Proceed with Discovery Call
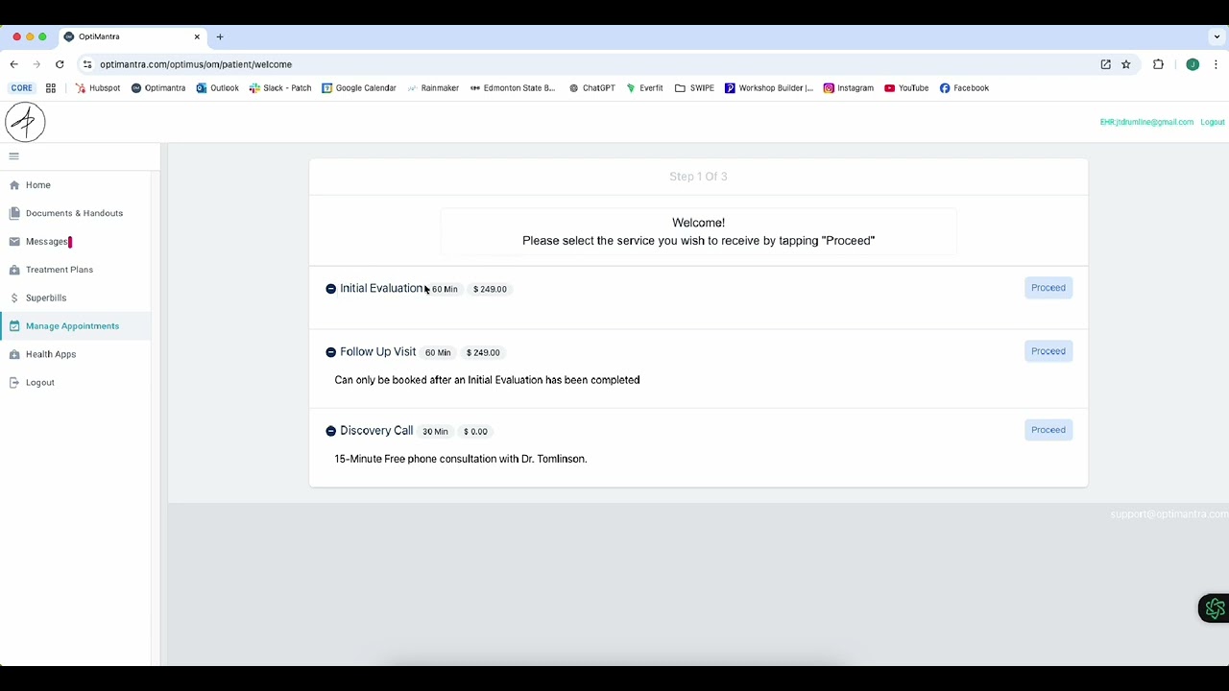1229x691 pixels. click(x=1048, y=430)
